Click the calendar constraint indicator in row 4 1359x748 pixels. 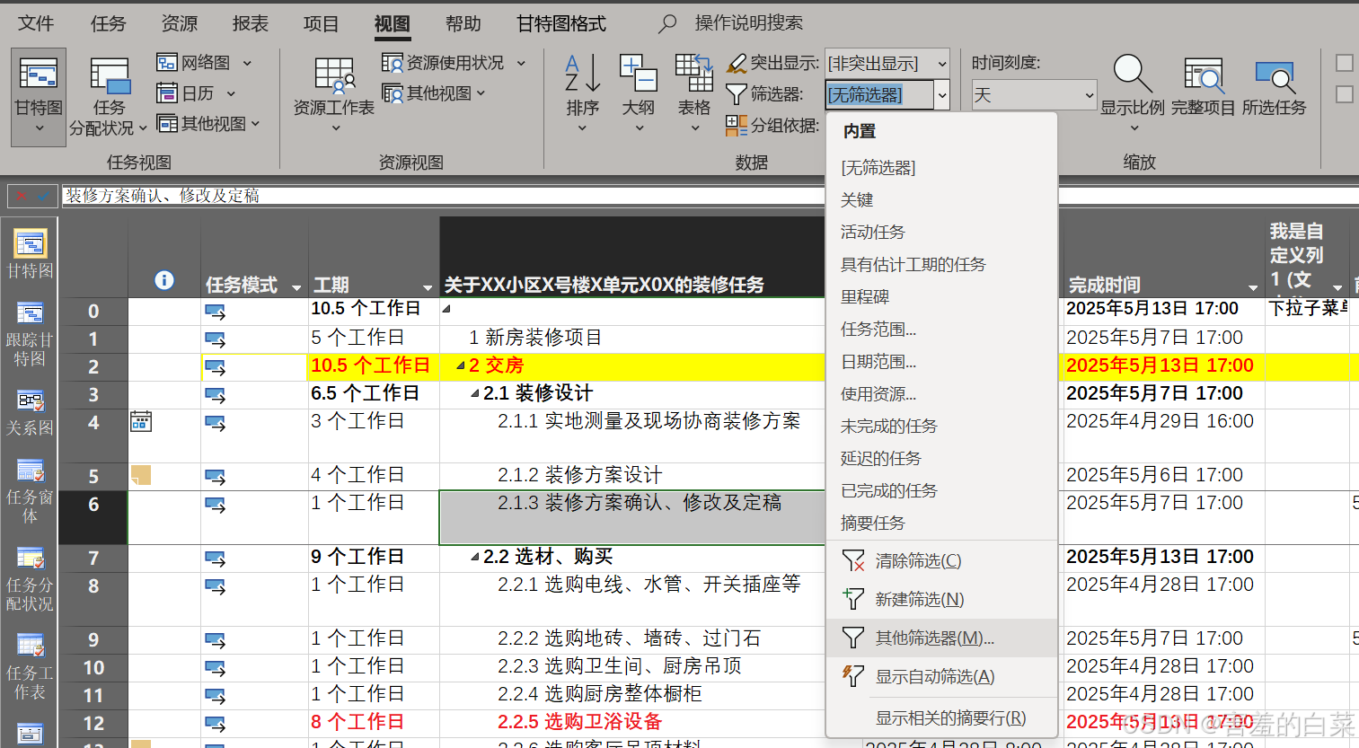click(141, 421)
